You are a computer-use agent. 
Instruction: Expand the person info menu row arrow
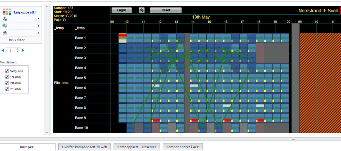39,19
